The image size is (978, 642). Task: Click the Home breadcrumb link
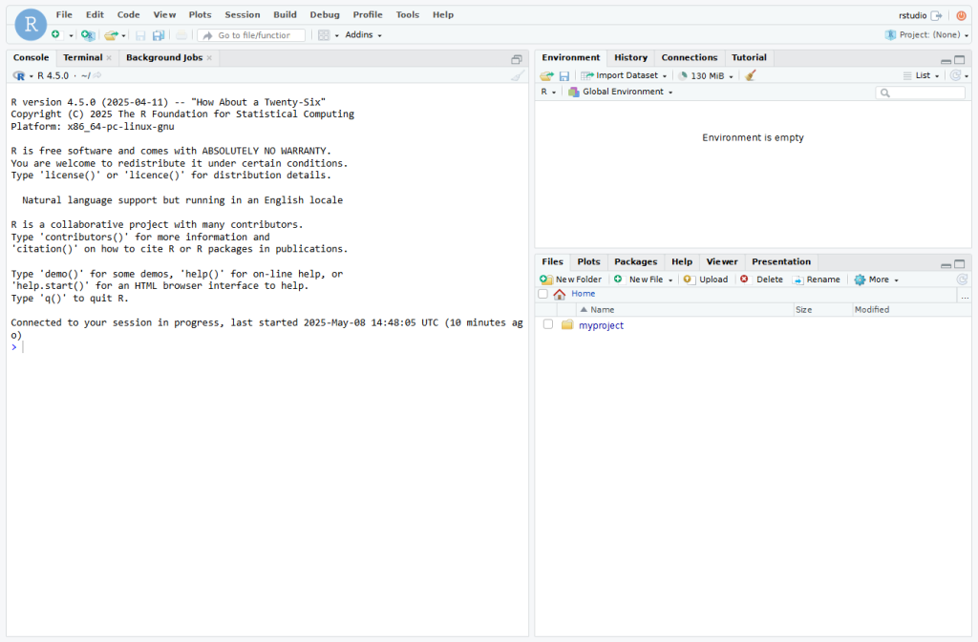[584, 294]
